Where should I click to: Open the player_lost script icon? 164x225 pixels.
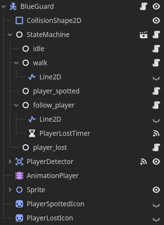point(156,147)
